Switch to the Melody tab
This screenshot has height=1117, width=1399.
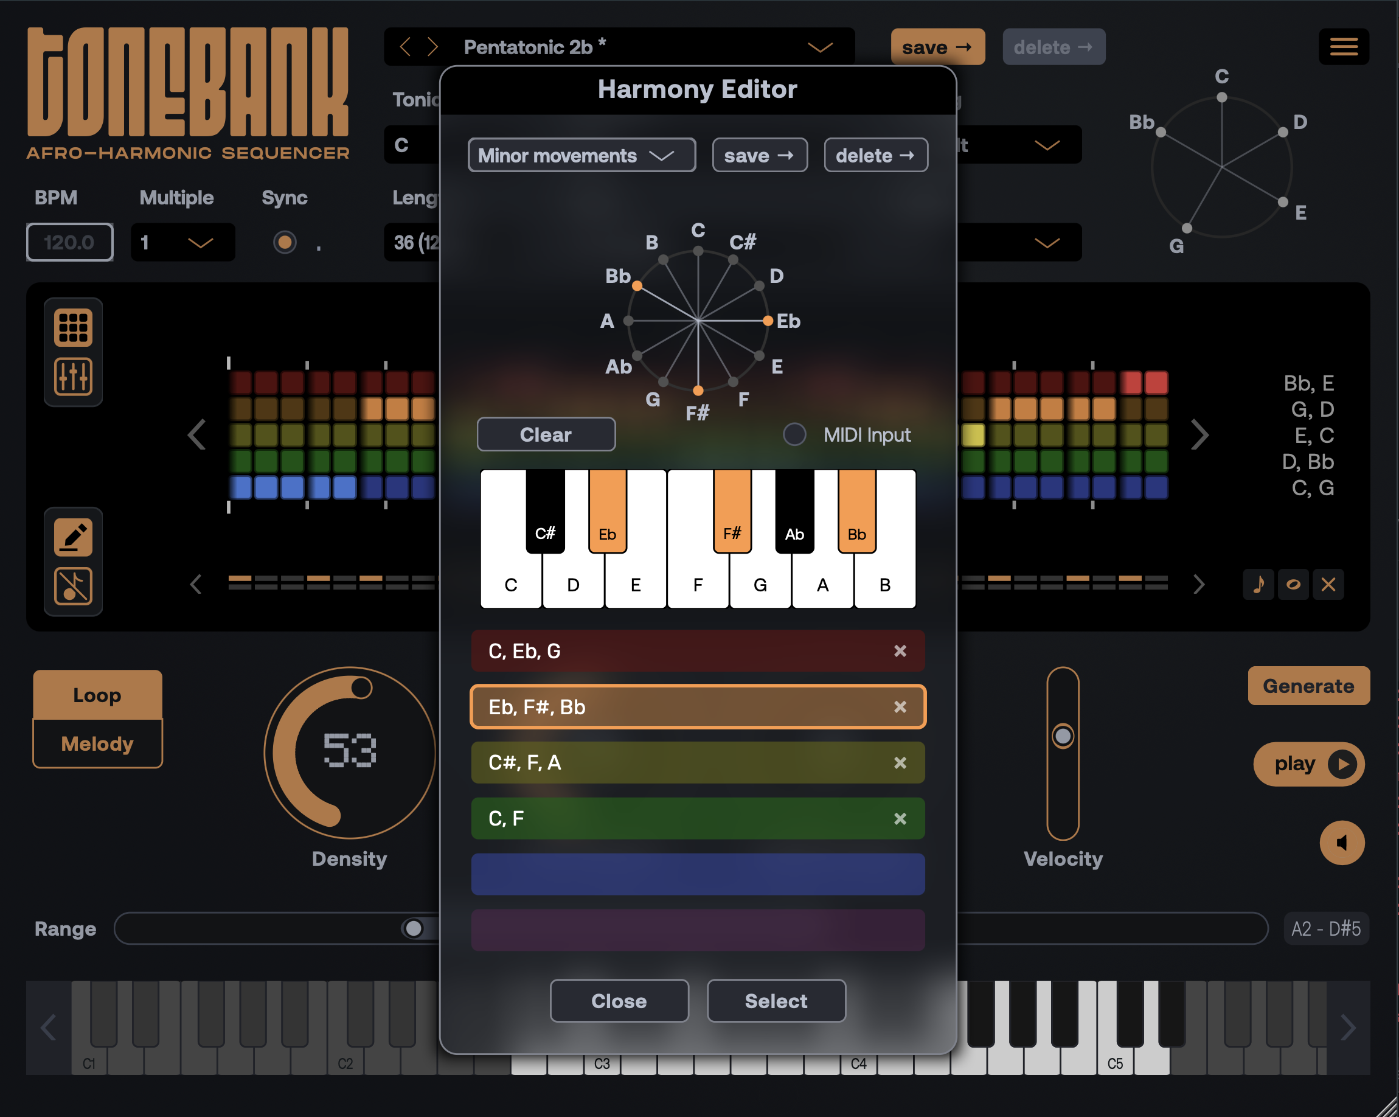point(97,743)
